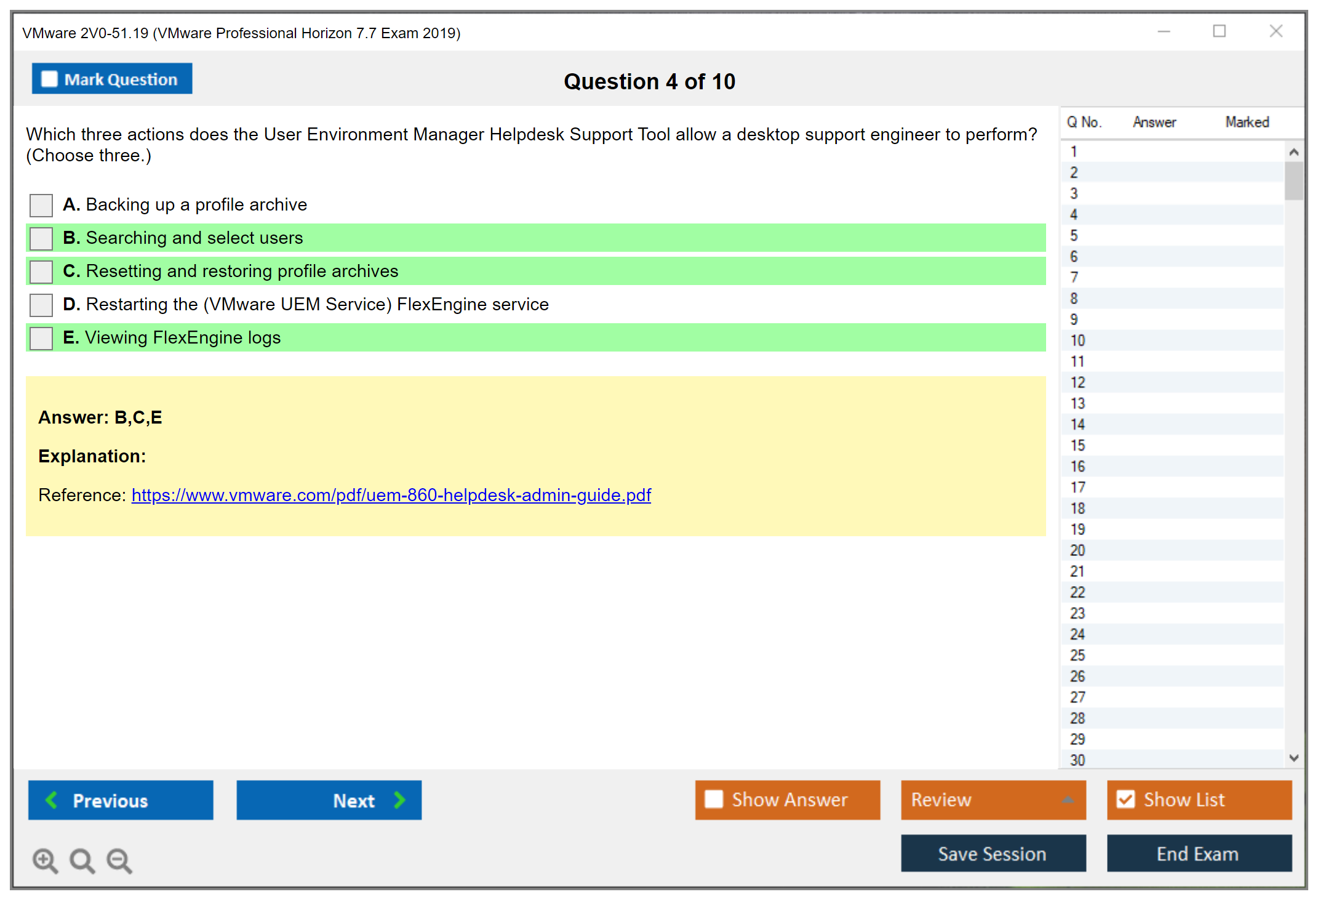Maximize the exam window

[x=1219, y=31]
